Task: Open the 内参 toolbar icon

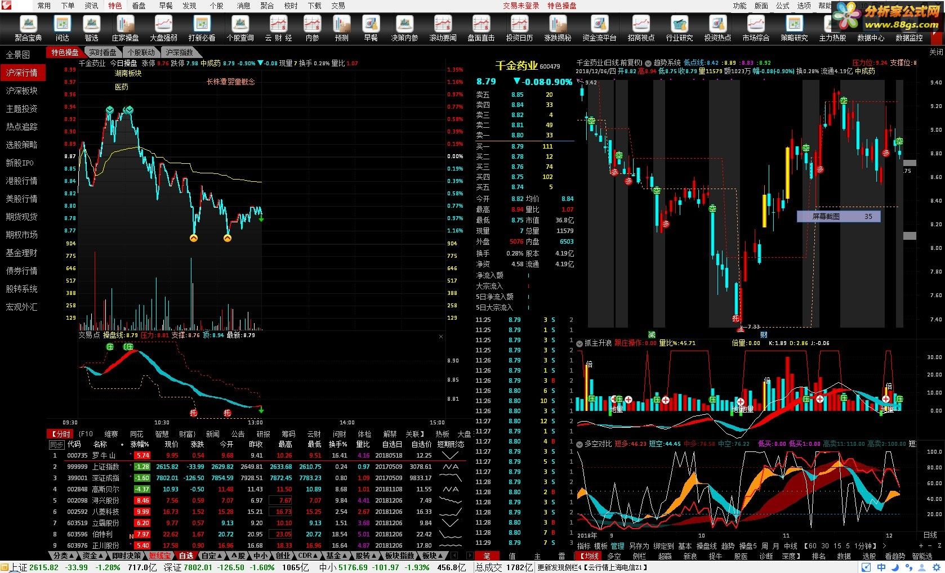Action: pos(312,28)
